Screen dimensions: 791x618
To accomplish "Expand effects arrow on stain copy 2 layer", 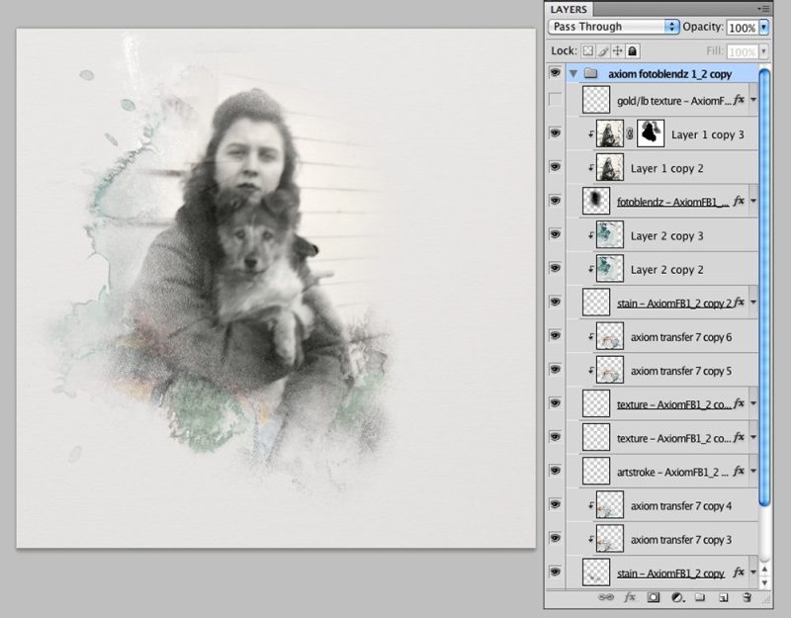I will click(x=753, y=303).
